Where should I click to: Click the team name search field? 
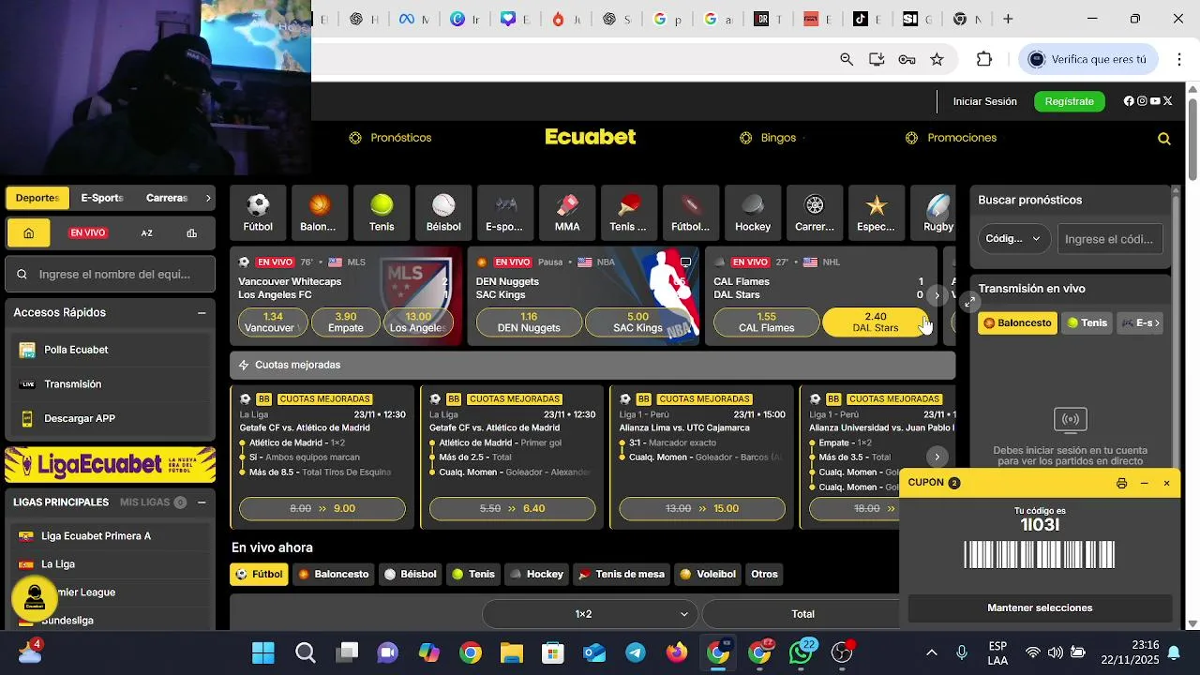(111, 275)
